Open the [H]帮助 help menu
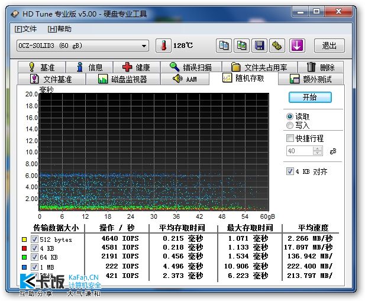The height and width of the screenshot is (301, 365). [60, 29]
